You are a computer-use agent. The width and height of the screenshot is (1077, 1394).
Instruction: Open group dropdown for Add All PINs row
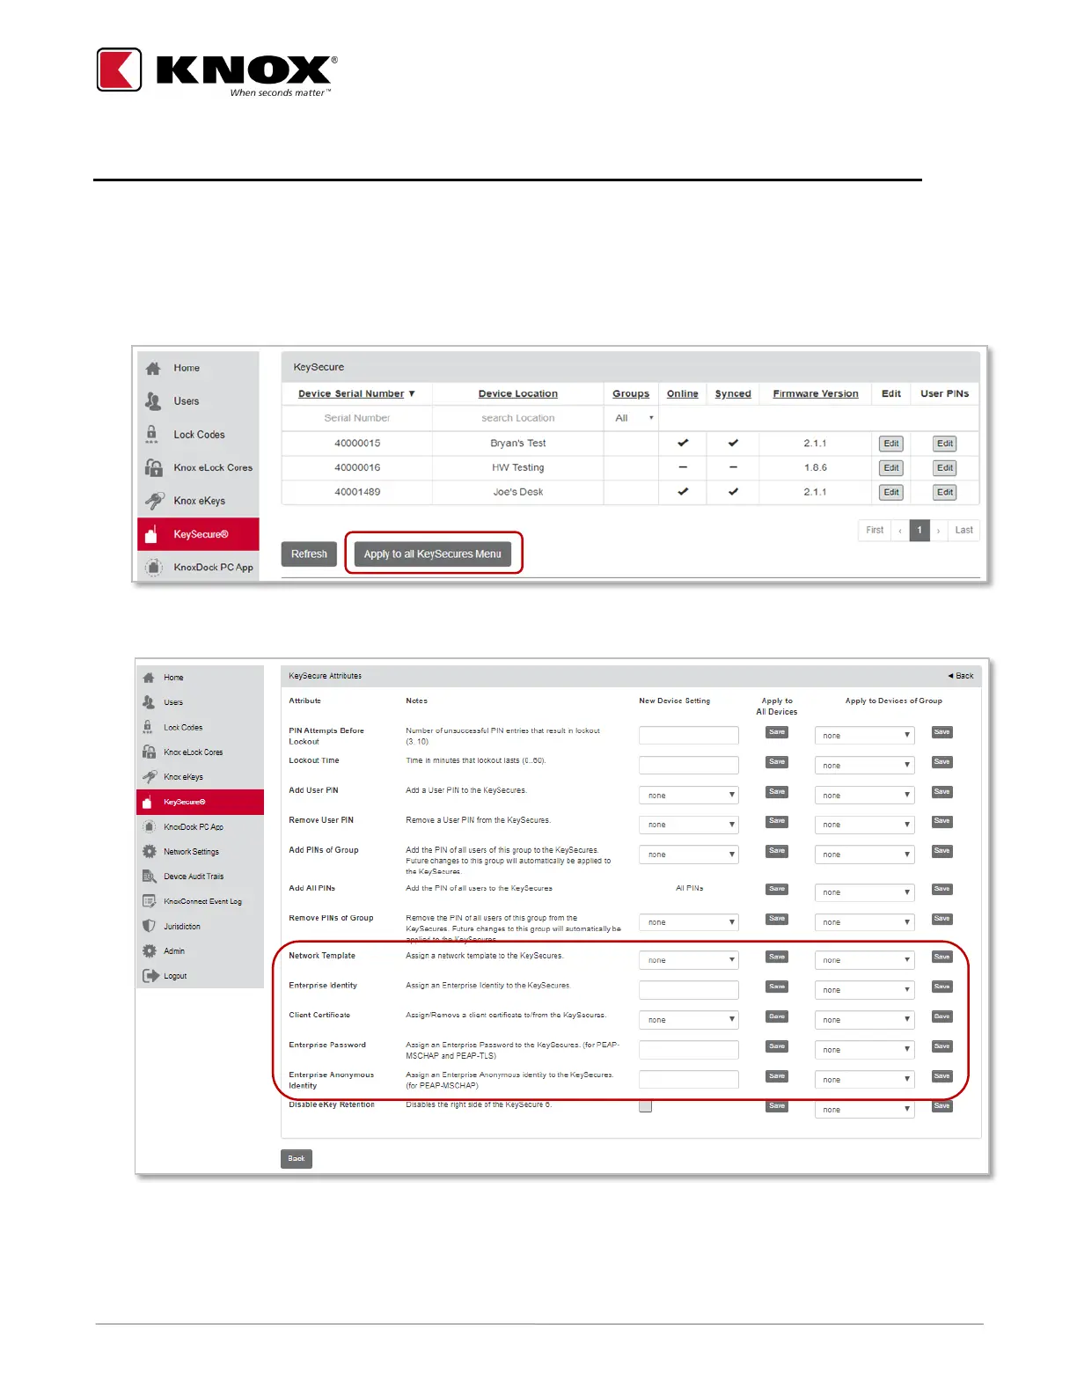click(x=865, y=892)
